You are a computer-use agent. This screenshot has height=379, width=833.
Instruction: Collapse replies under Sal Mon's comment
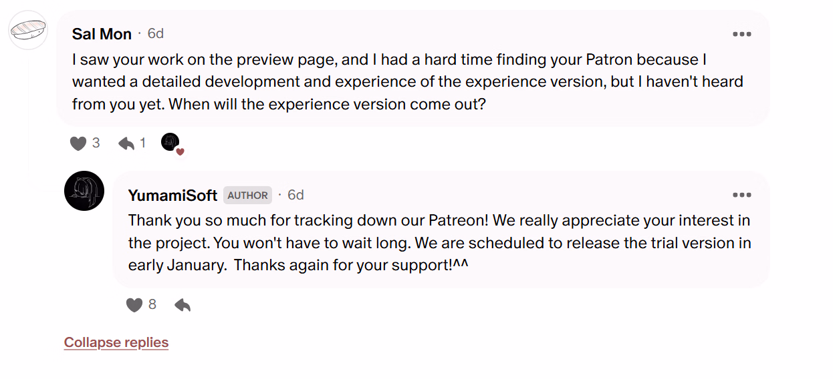(116, 342)
